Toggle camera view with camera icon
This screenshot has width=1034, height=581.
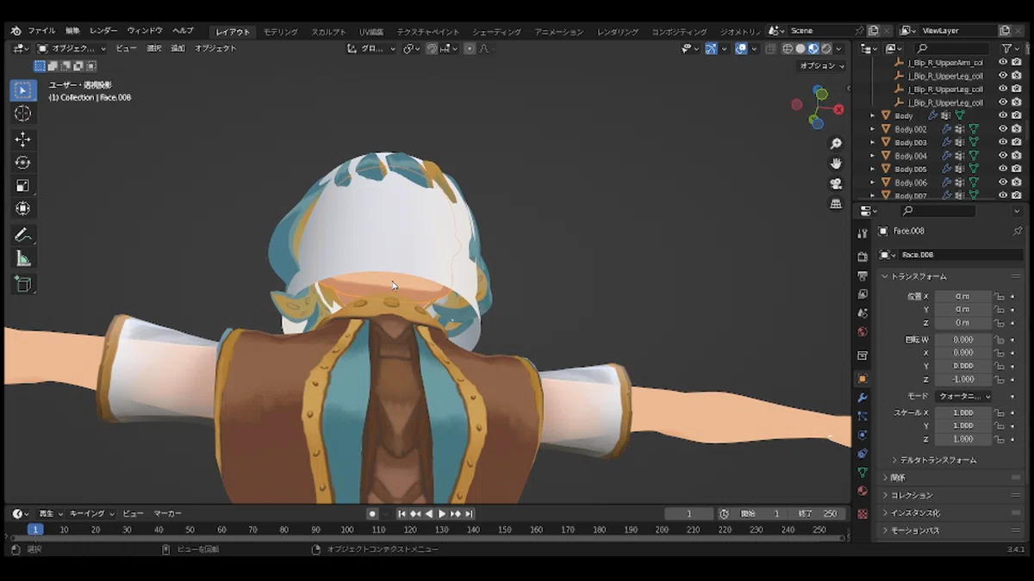pyautogui.click(x=835, y=184)
